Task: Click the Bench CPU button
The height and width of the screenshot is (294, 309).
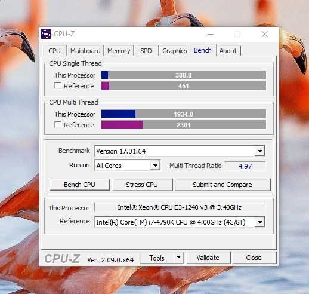Action: click(79, 185)
